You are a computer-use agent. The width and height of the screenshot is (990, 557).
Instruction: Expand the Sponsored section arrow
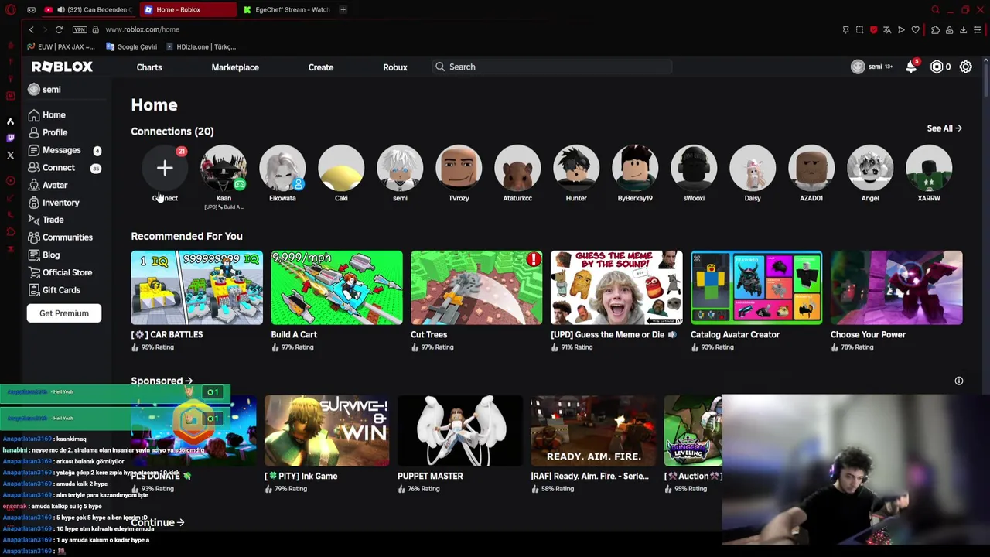point(189,381)
